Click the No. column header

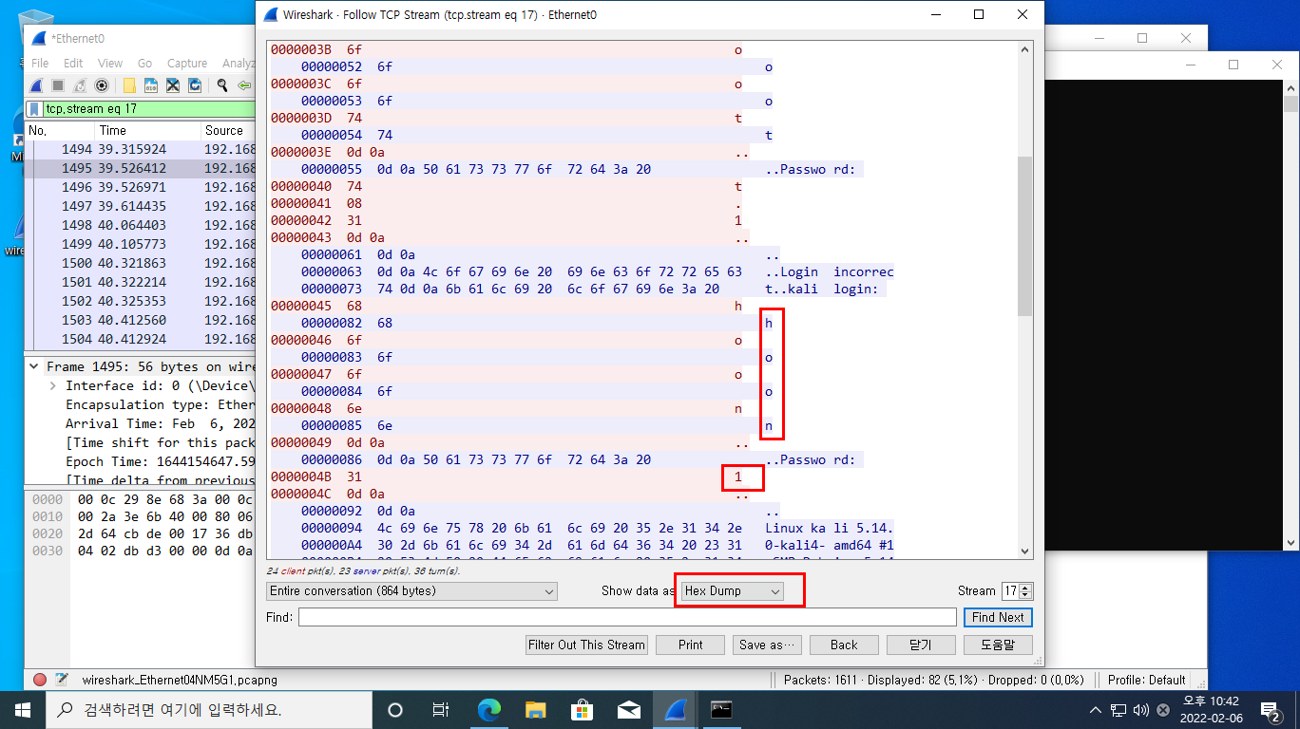point(60,130)
